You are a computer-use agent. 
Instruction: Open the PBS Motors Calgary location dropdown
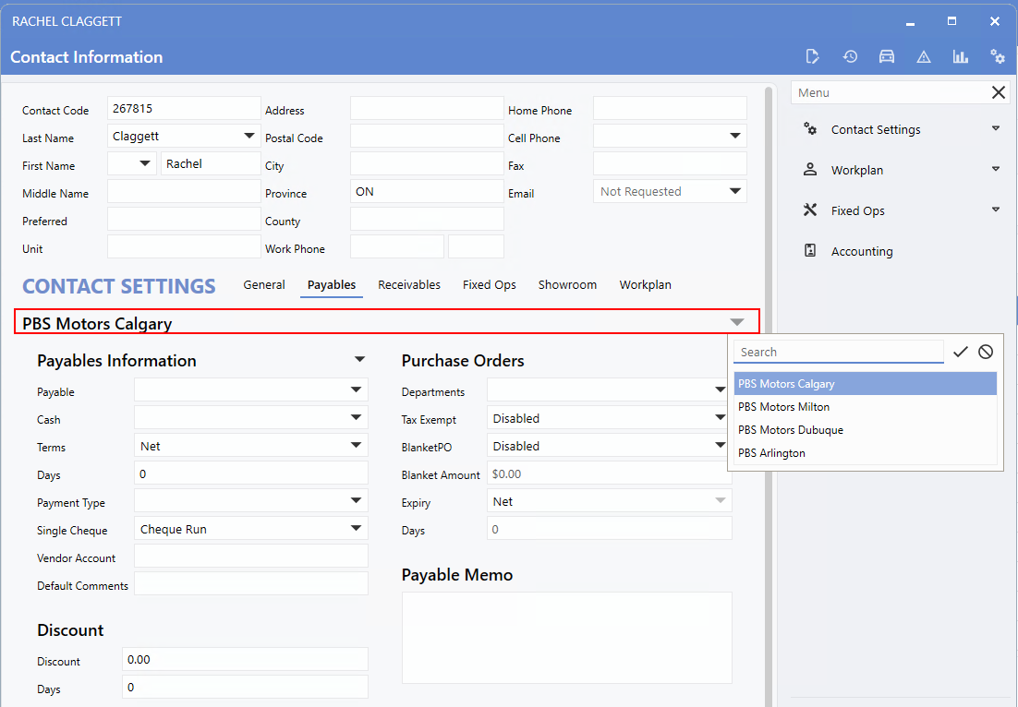737,322
